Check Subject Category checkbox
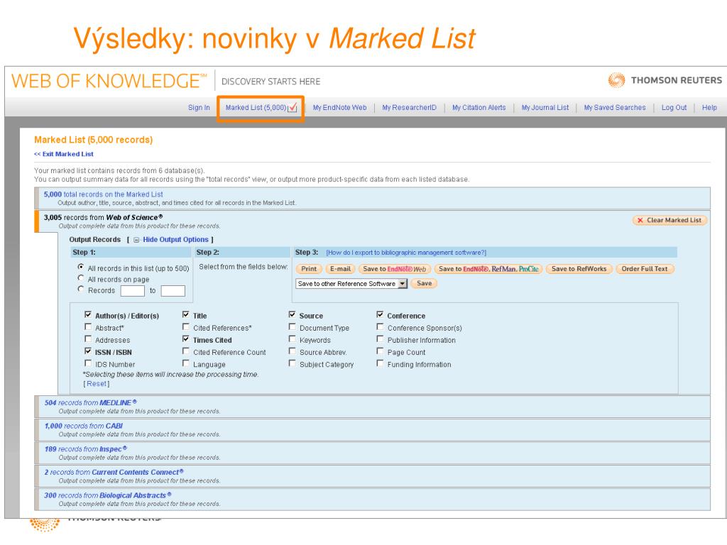This screenshot has height=545, width=727. click(x=292, y=363)
